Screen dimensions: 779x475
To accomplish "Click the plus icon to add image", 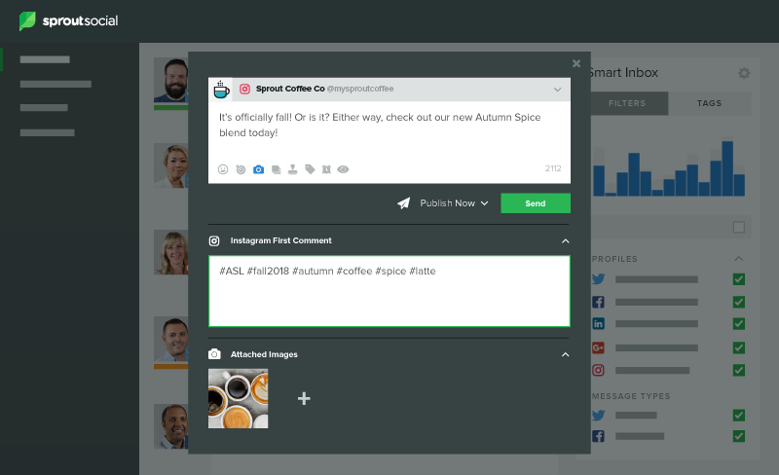I will coord(304,398).
